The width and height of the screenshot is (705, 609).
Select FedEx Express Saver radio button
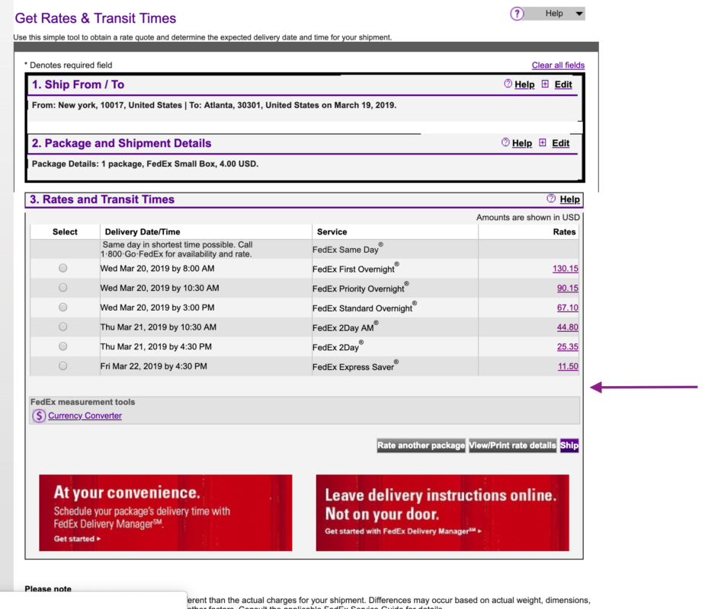coord(63,365)
